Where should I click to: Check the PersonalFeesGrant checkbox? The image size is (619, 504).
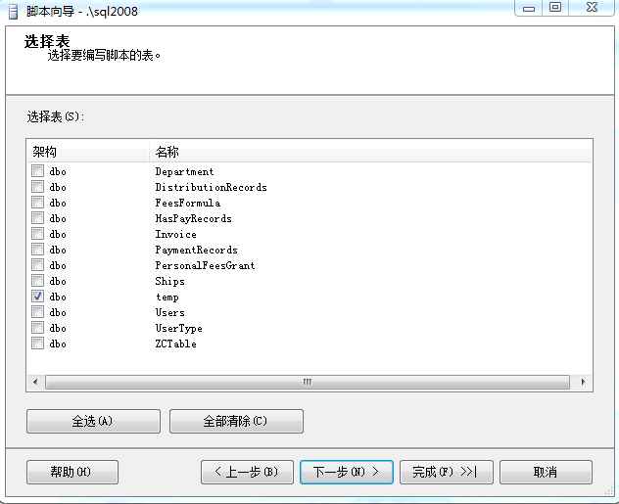37,265
